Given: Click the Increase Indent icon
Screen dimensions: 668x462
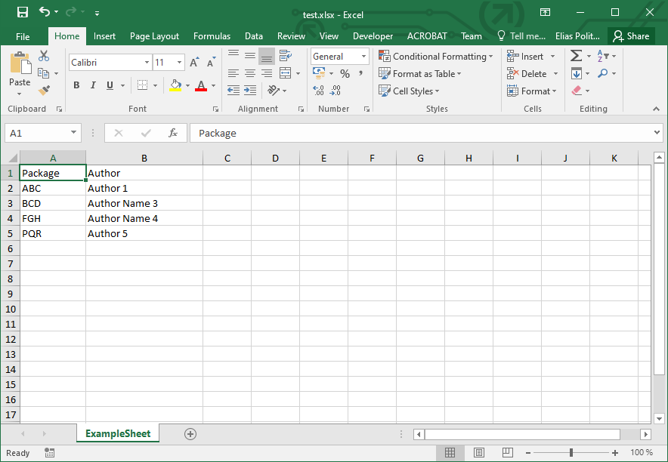Looking at the screenshot, I should (250, 90).
